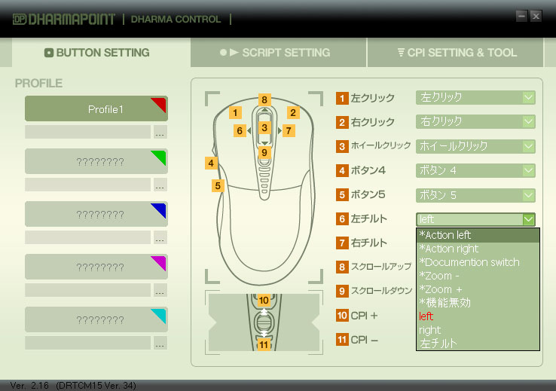Click orange number 11 badge beside CPI −
This screenshot has height=391, width=556.
click(342, 340)
